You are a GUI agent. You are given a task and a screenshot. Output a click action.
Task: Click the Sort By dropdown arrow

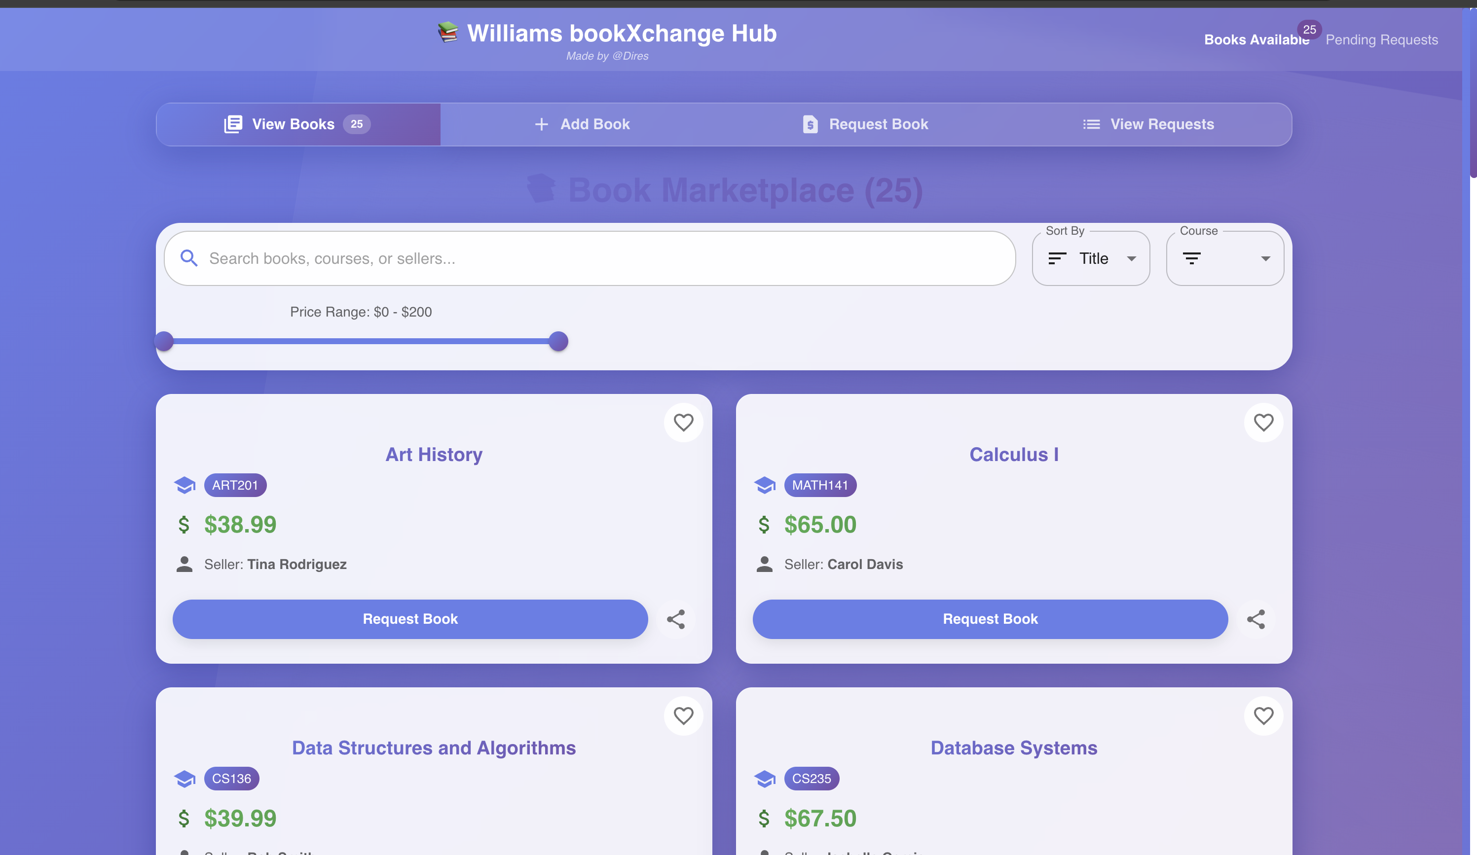click(1131, 258)
